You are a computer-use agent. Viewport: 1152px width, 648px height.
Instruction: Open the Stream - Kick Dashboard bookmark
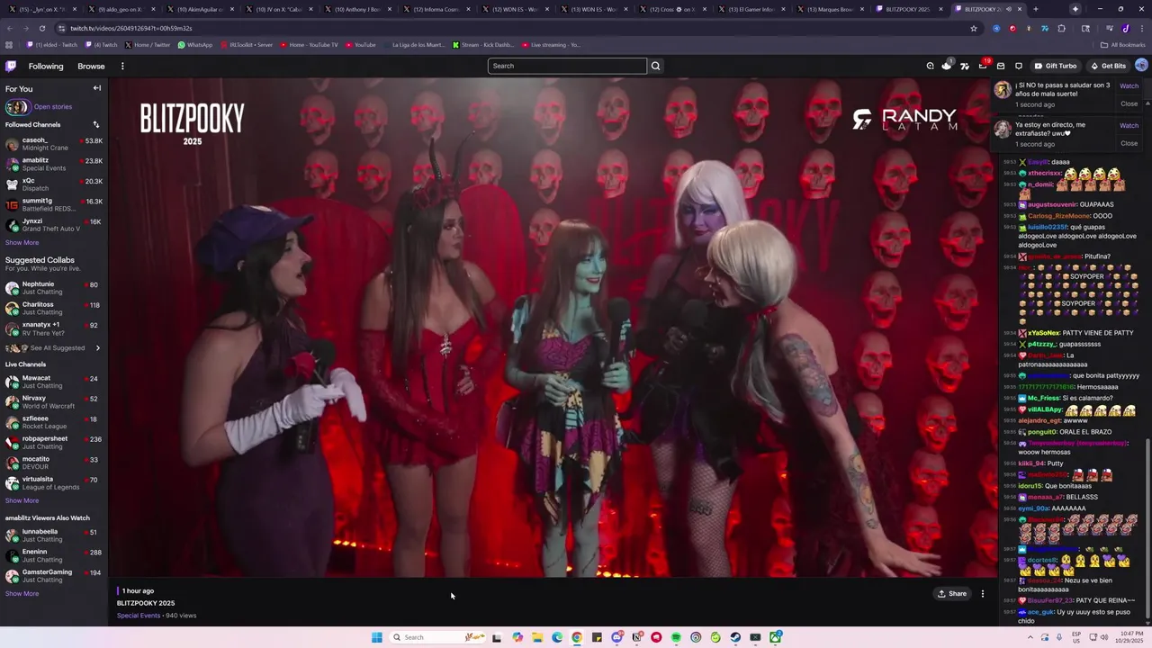tap(483, 44)
